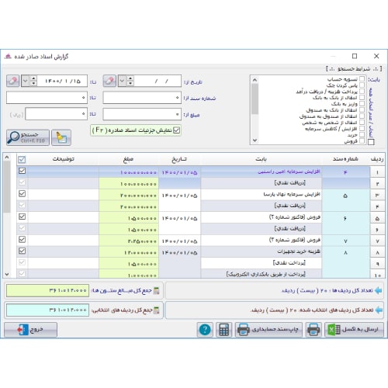Decrease the تاریخ از date with down spinner
The image size is (388, 388).
(130, 84)
